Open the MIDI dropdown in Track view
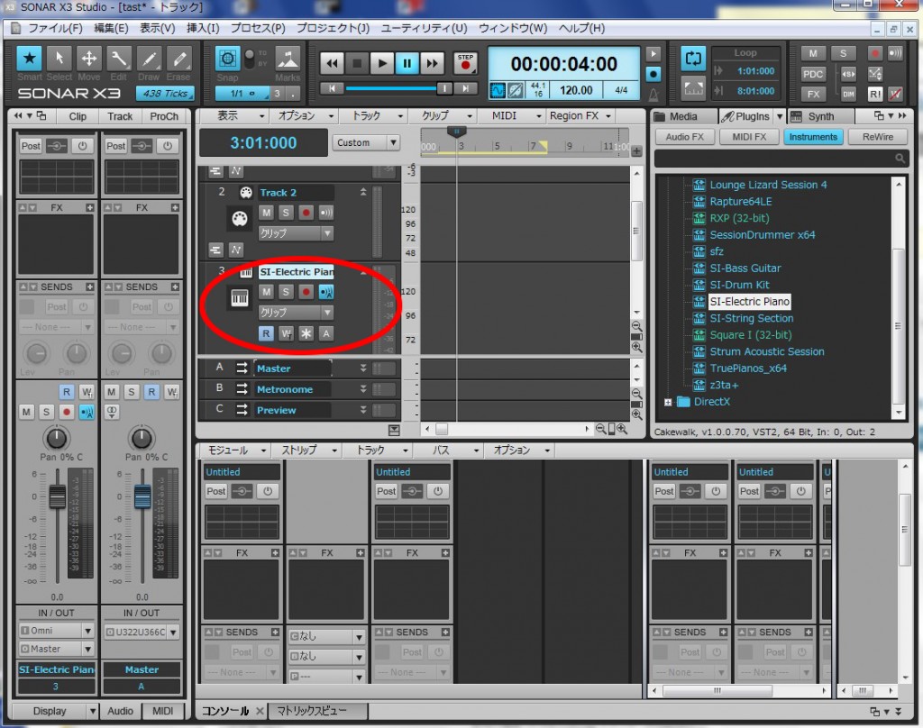923x728 pixels. click(516, 116)
